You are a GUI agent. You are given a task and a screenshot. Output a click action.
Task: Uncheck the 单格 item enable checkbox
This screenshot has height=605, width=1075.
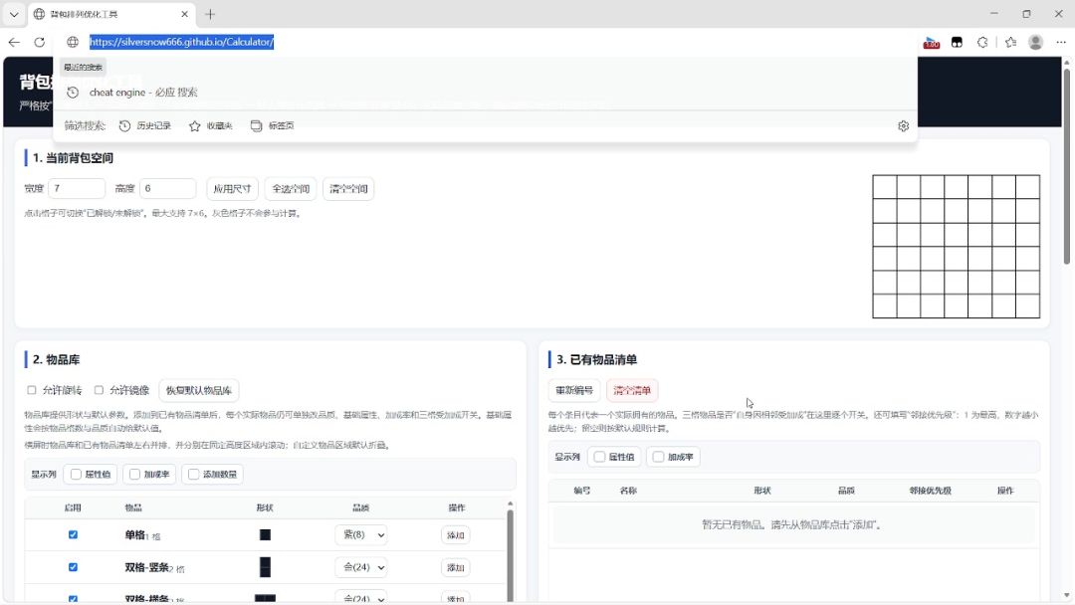[x=73, y=534]
